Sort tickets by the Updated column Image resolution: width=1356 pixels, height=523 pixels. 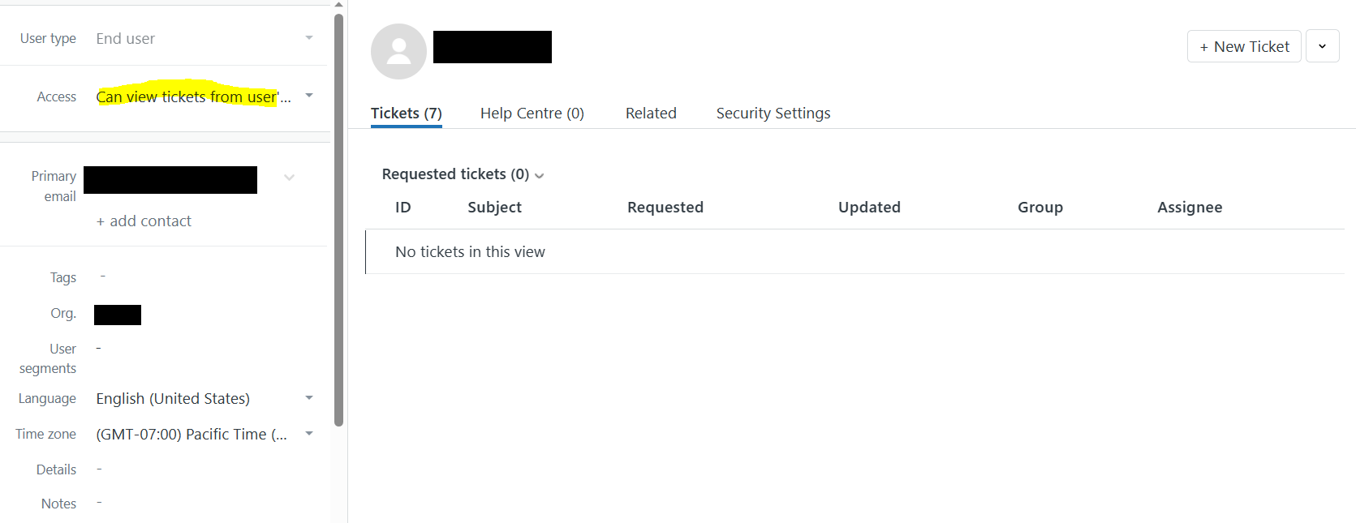click(x=869, y=207)
